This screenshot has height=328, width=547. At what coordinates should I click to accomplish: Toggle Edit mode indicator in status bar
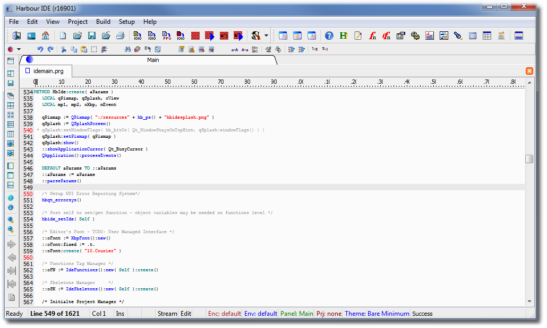pos(186,314)
